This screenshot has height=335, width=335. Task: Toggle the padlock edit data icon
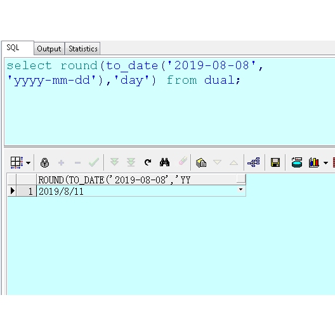44,163
